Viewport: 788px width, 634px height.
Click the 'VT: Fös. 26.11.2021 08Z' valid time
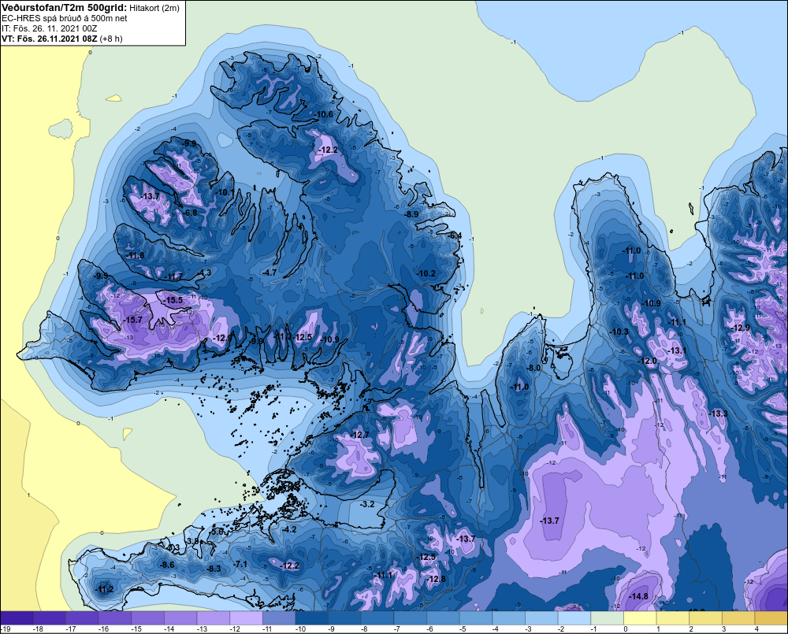(x=49, y=38)
